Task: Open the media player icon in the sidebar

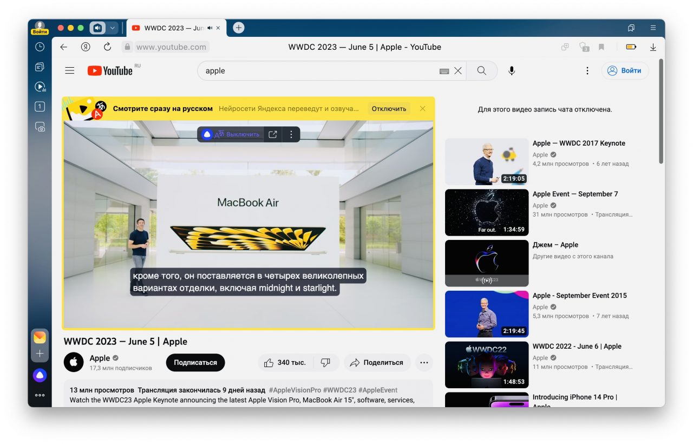Action: 40,87
